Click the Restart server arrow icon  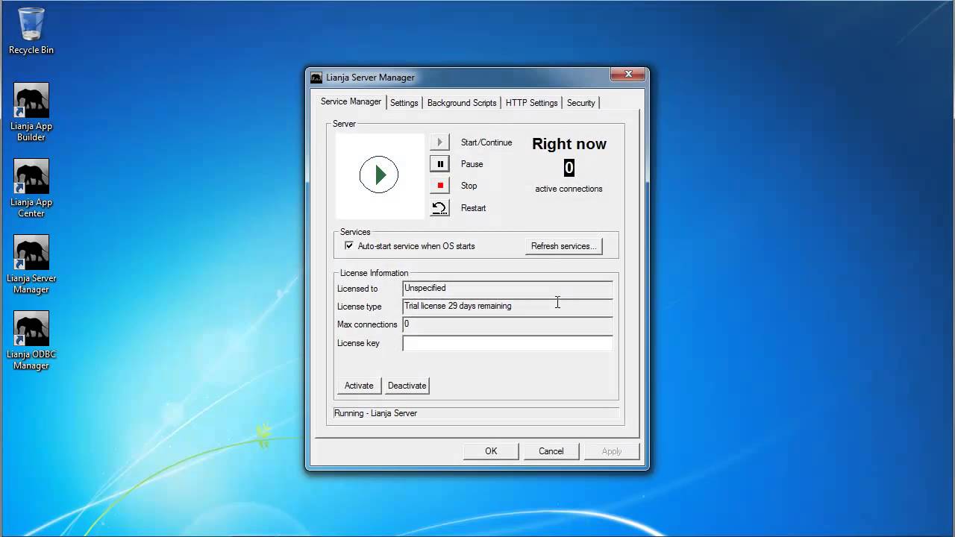point(439,208)
